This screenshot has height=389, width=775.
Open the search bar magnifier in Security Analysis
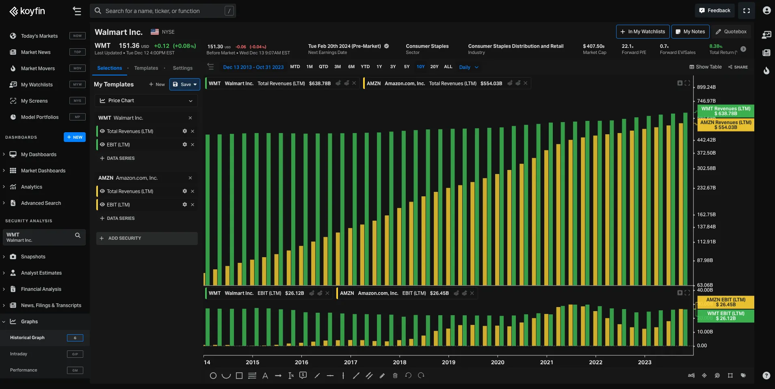pos(77,235)
